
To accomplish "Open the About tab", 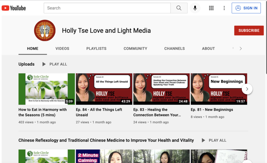I will tap(208, 49).
